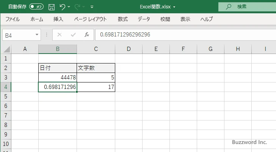Click the cell showing 0.698171296
Viewport: 276px width, 152px height.
(x=58, y=87)
